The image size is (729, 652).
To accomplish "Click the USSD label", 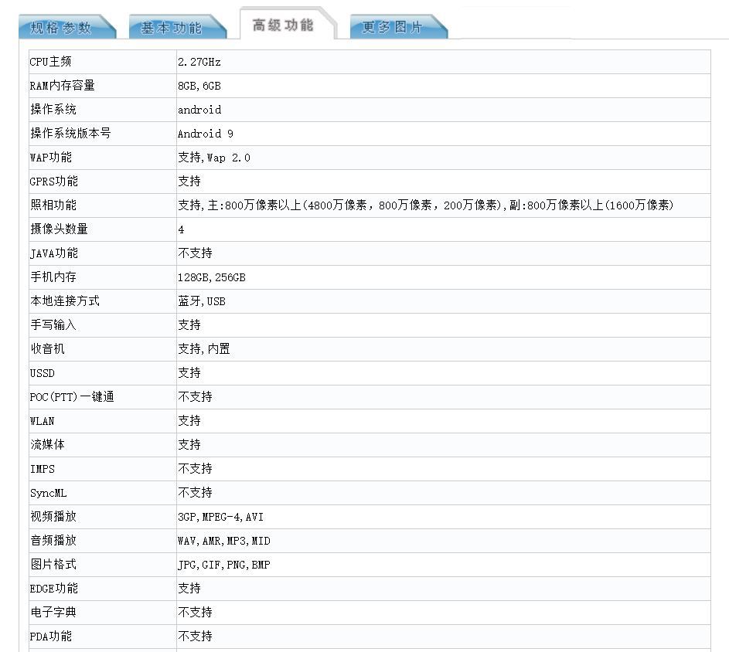I will coord(42,373).
